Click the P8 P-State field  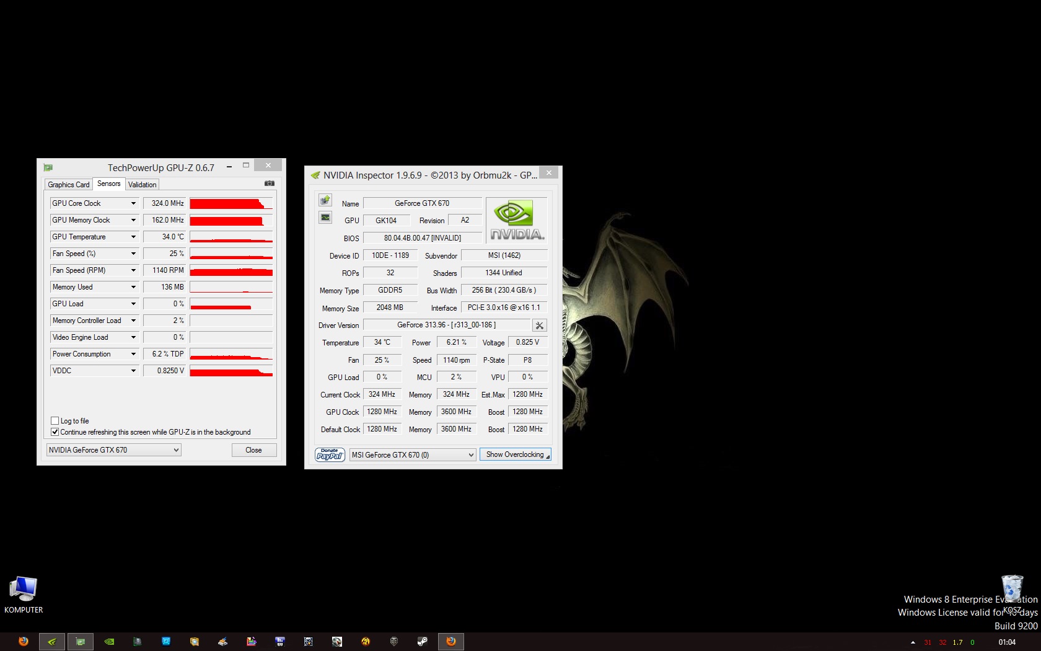pos(527,360)
